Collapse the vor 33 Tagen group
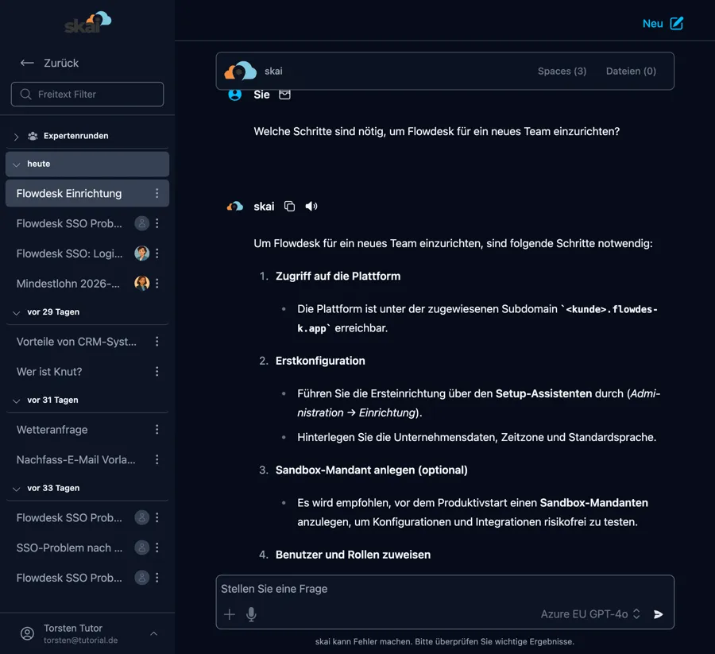 point(17,489)
